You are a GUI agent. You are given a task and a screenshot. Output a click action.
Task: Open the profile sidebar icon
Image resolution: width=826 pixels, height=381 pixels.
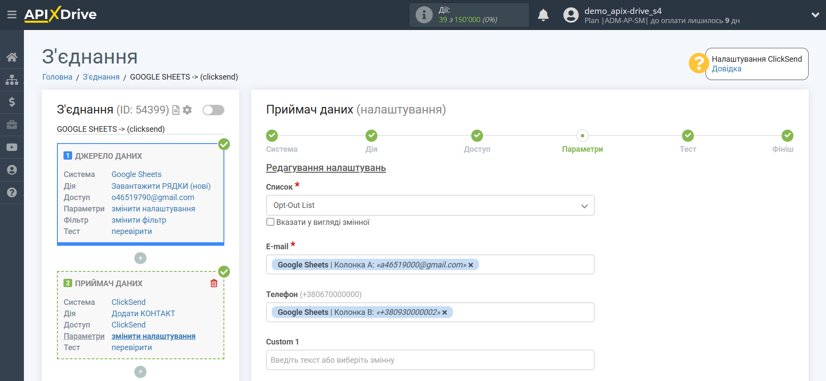coord(12,170)
